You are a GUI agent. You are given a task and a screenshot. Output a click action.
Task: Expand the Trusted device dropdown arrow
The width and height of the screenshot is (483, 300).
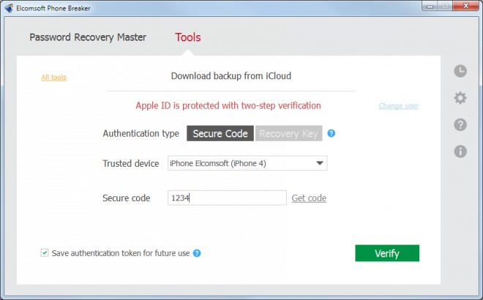pos(320,163)
